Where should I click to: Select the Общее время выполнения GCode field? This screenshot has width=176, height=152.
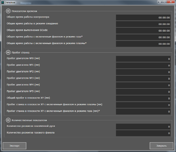pyautogui.click(x=143, y=31)
